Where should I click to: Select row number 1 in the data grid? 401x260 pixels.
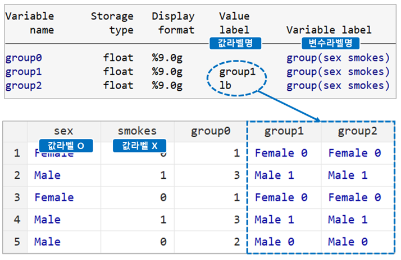click(x=17, y=153)
